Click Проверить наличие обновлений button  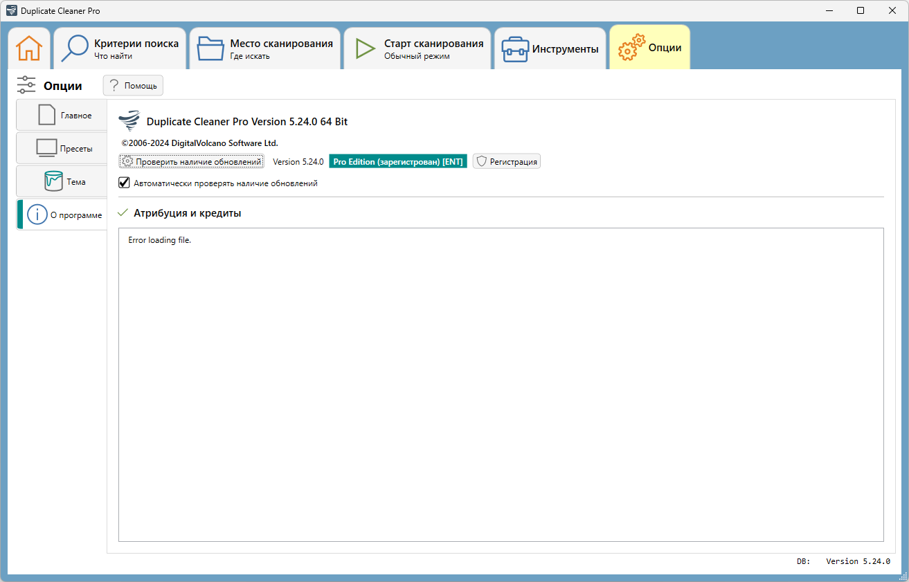tap(192, 162)
